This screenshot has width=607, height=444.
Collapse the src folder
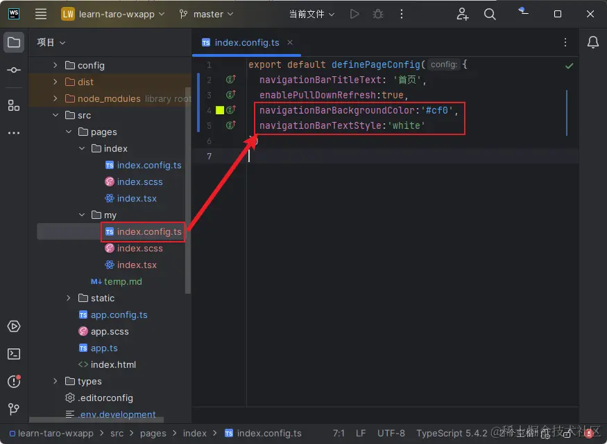pyautogui.click(x=55, y=115)
